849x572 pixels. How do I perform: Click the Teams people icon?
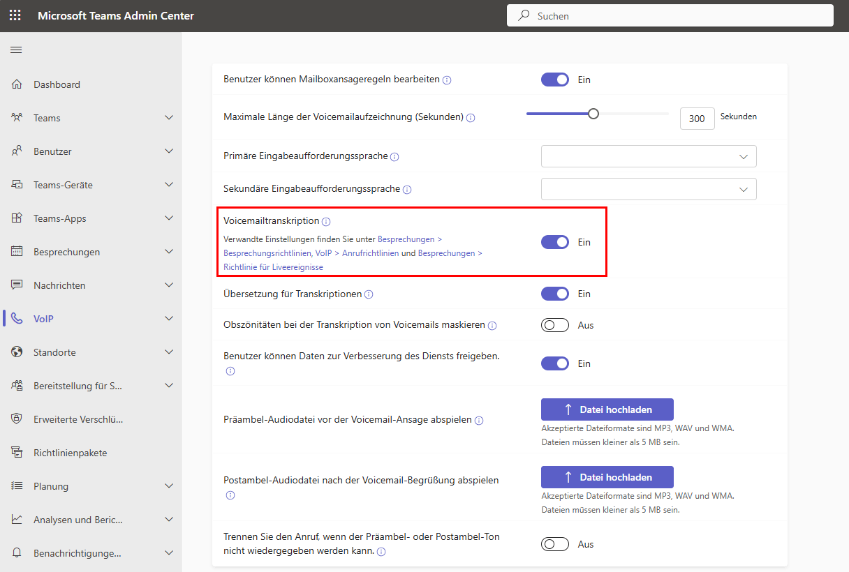pyautogui.click(x=17, y=118)
